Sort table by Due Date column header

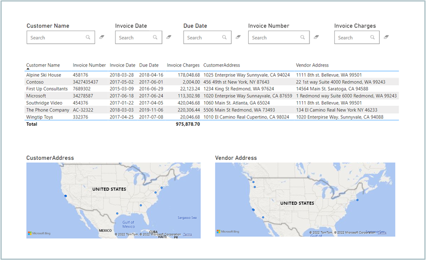(149, 65)
